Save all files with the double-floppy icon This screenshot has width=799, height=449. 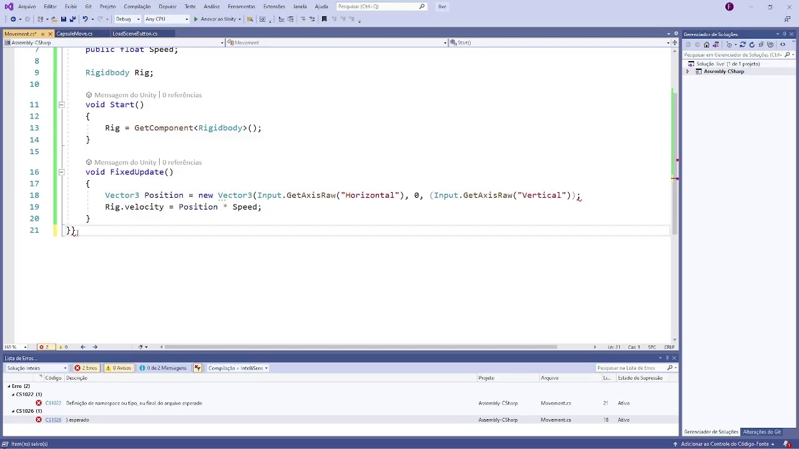72,19
